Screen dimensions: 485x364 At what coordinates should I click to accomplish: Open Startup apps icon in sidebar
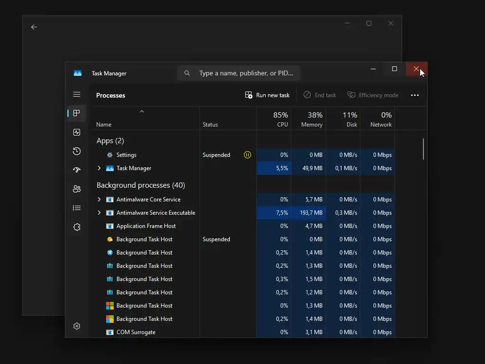point(77,170)
